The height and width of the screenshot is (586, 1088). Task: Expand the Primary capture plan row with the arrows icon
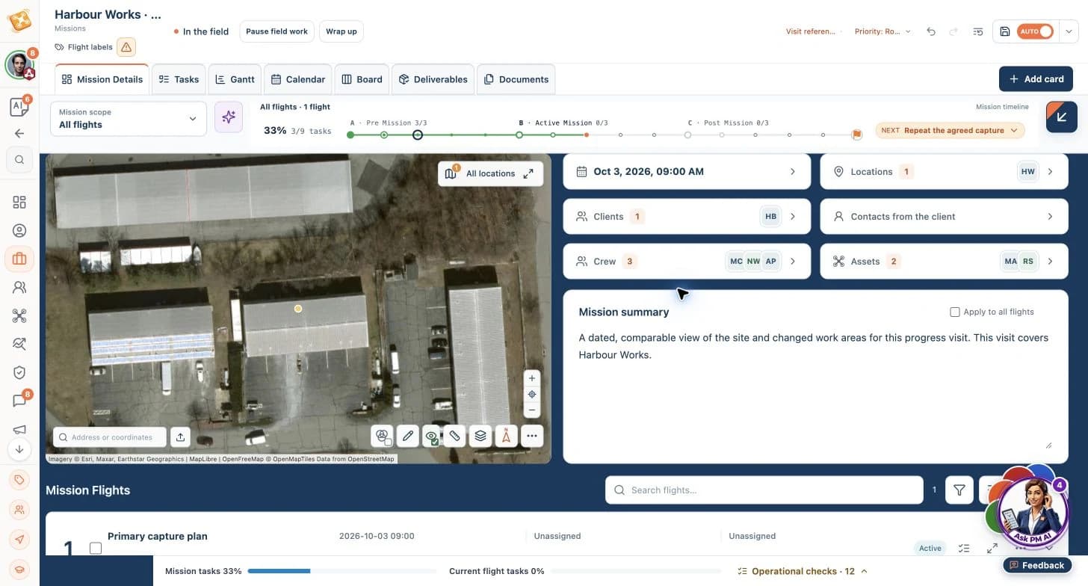992,548
